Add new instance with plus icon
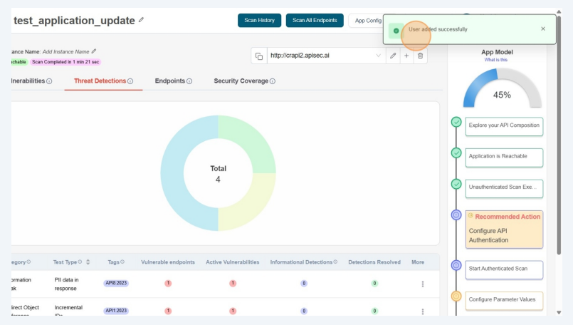Screen dimensions: 573x325 [406, 56]
